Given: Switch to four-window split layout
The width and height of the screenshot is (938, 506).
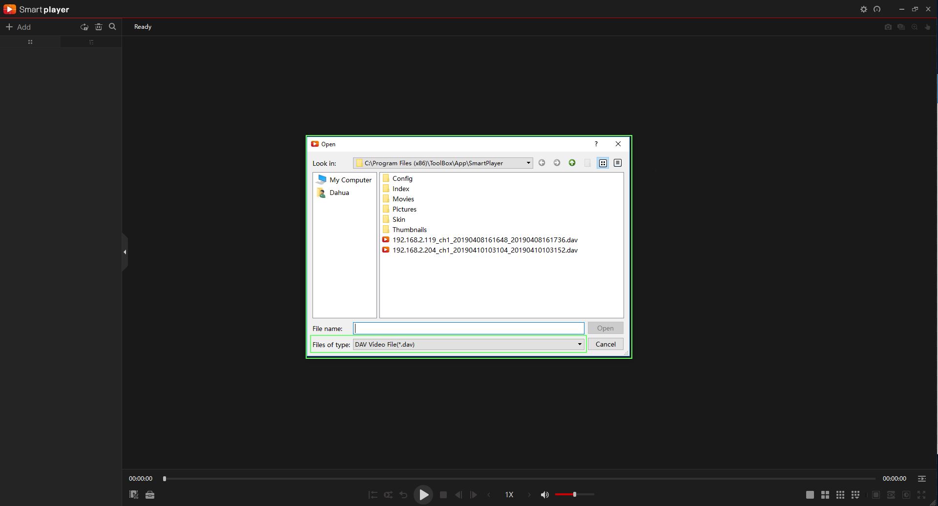Looking at the screenshot, I should coord(825,495).
